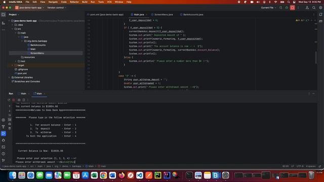This screenshot has height=182, width=324.
Task: Open the VCS menu
Action: [x=109, y=2]
